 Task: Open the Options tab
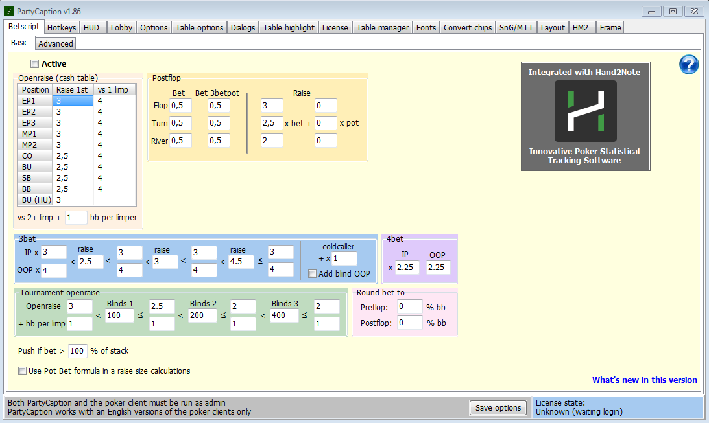(x=154, y=28)
